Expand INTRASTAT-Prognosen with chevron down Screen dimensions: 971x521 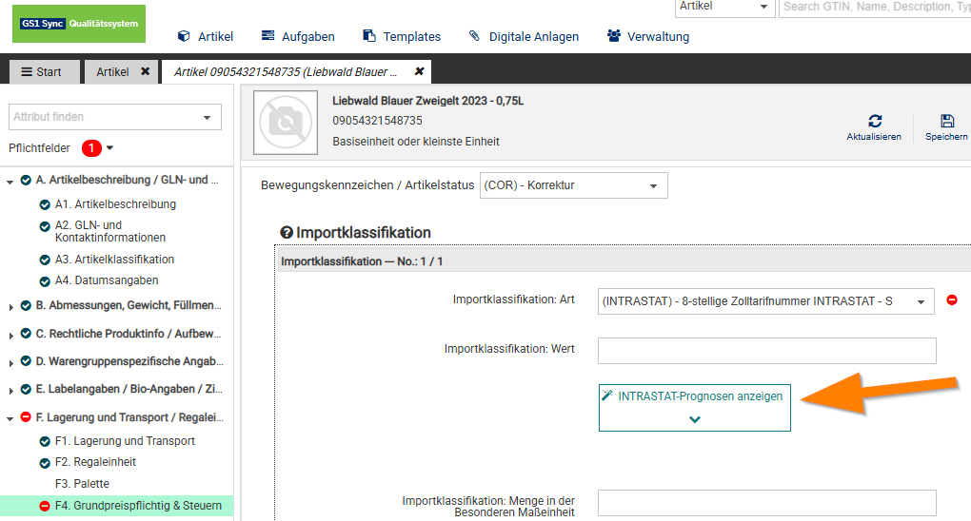coord(695,419)
